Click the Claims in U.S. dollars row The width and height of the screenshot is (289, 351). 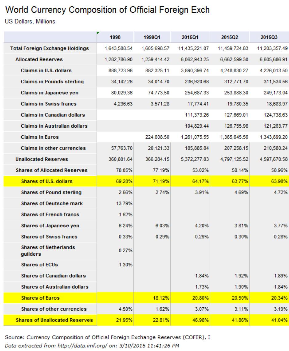coord(146,70)
